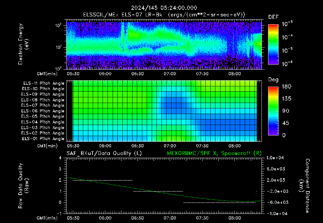The image size is (323, 223).
Task: Click the 45 label on Deg scale
Action: pyautogui.click(x=286, y=123)
